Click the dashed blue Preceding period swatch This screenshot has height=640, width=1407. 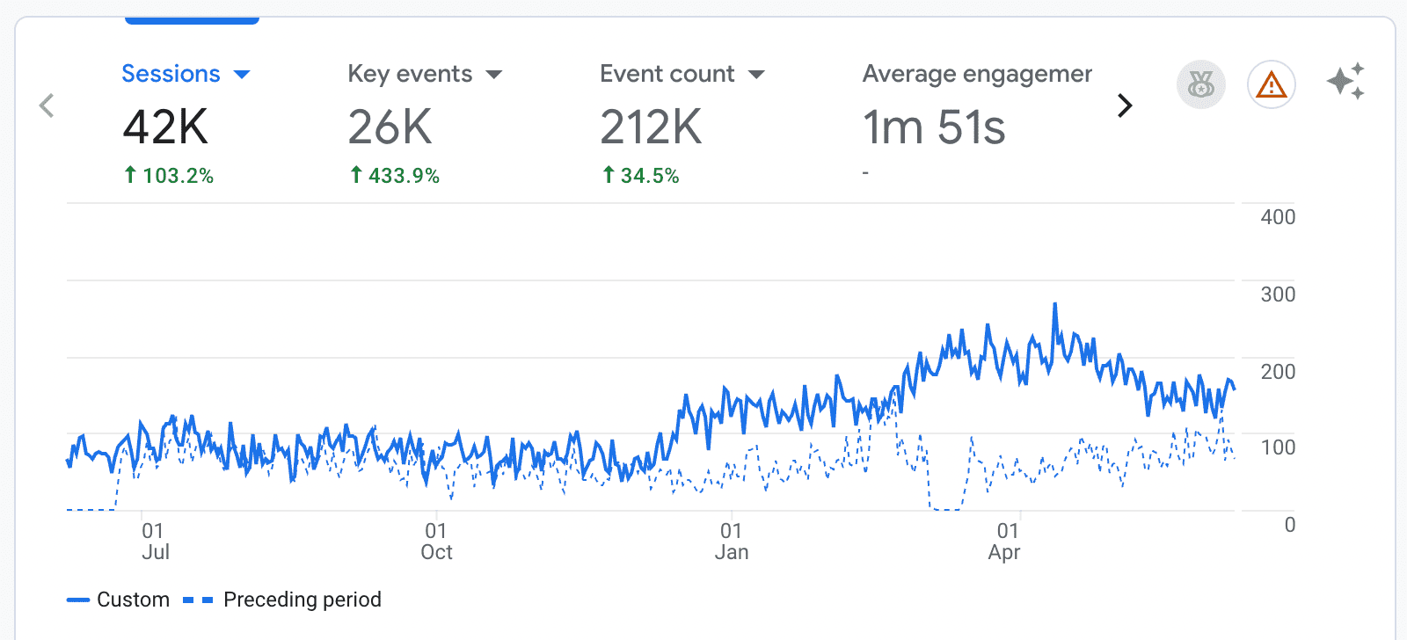[198, 600]
